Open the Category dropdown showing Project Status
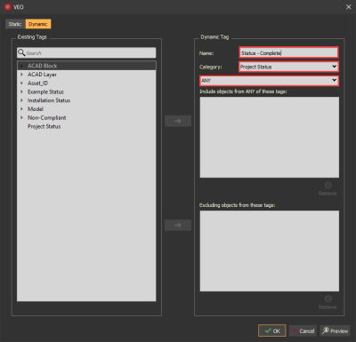 coord(288,67)
